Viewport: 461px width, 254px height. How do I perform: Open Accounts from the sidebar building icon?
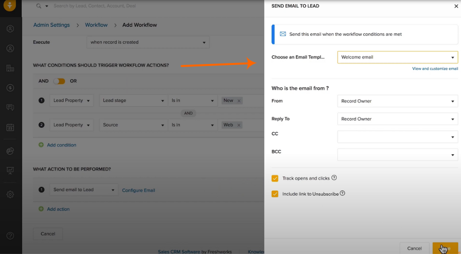(x=10, y=68)
